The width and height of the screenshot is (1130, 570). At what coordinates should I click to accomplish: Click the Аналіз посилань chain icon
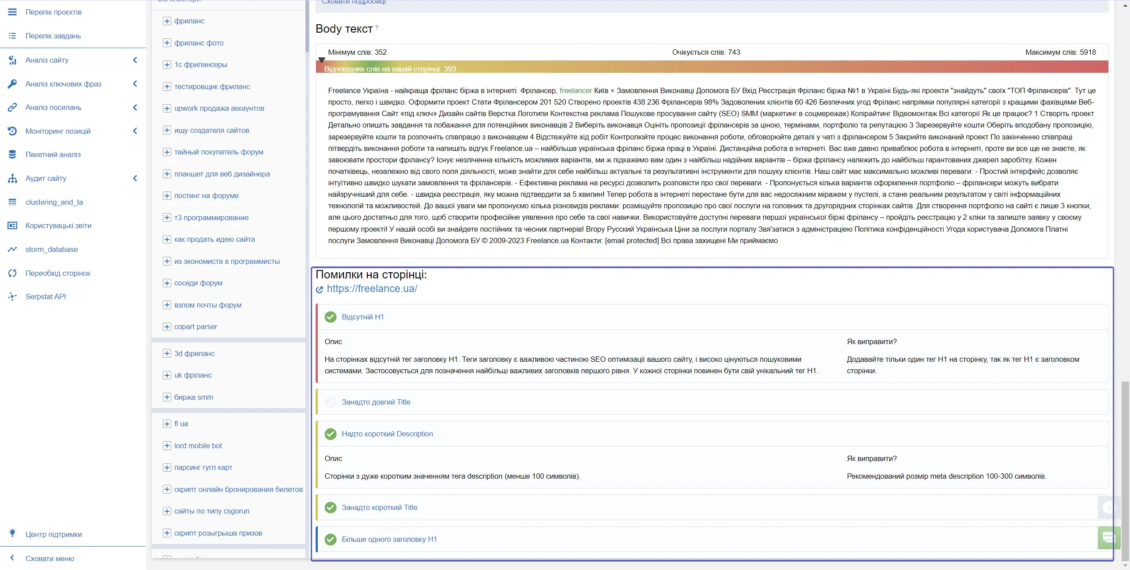click(12, 107)
